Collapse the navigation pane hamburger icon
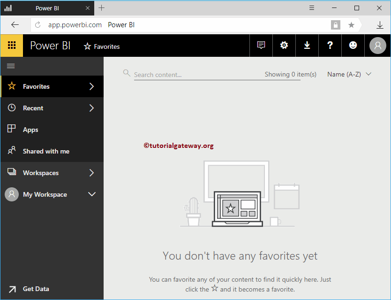 click(11, 66)
